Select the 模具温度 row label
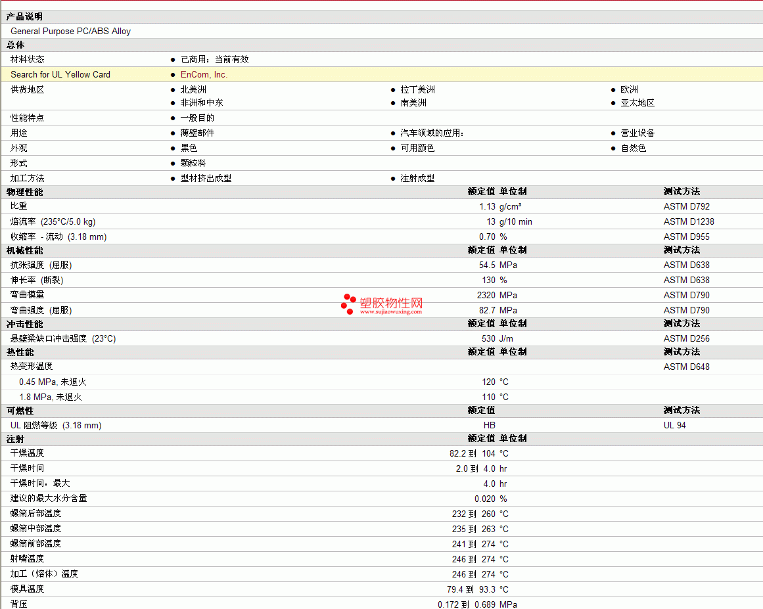The image size is (763, 609). [27, 589]
